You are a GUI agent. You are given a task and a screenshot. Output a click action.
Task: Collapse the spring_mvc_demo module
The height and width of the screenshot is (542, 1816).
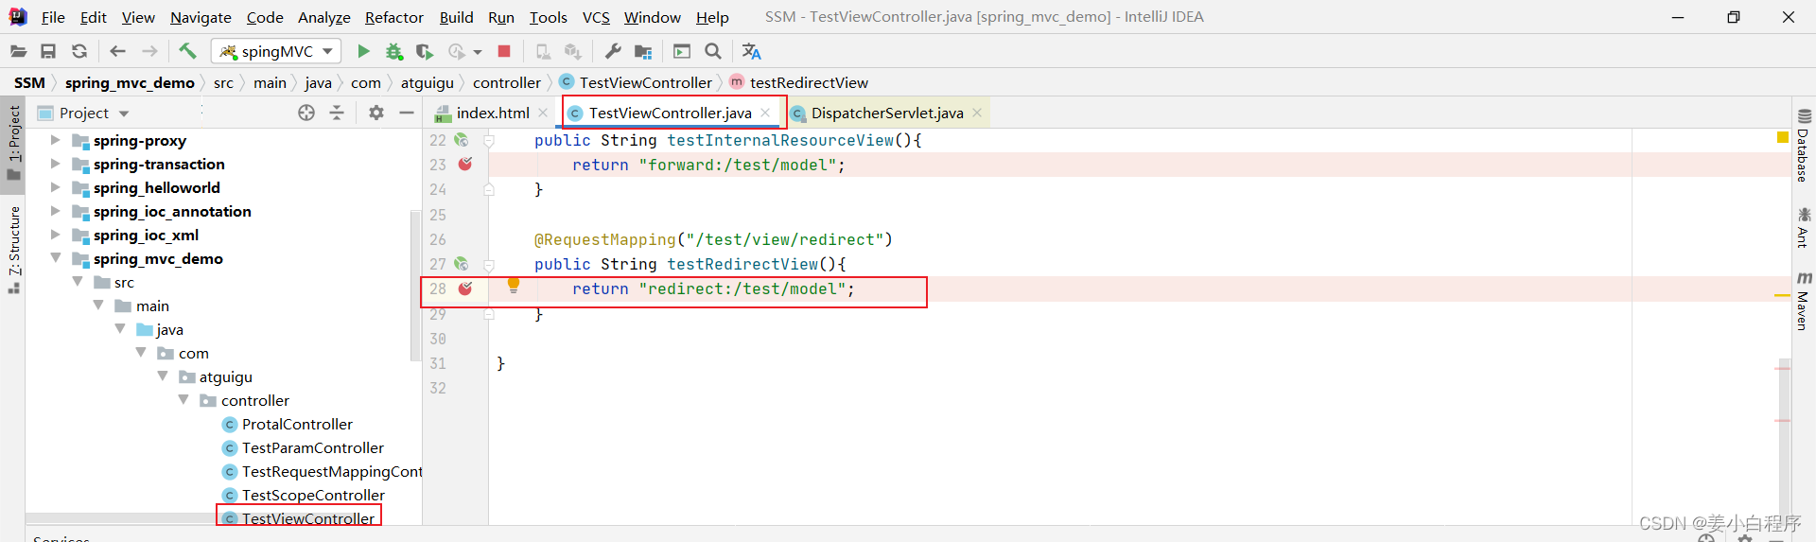coord(55,257)
